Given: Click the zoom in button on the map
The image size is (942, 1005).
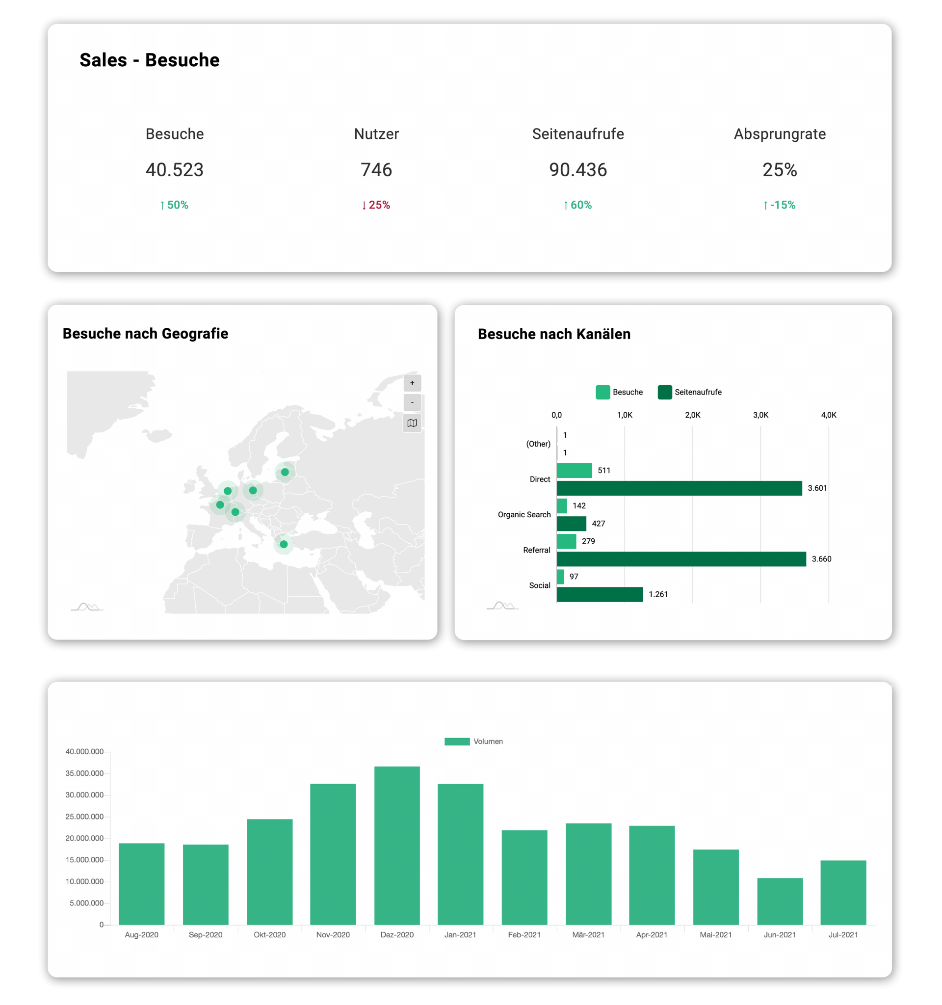Looking at the screenshot, I should tap(413, 383).
